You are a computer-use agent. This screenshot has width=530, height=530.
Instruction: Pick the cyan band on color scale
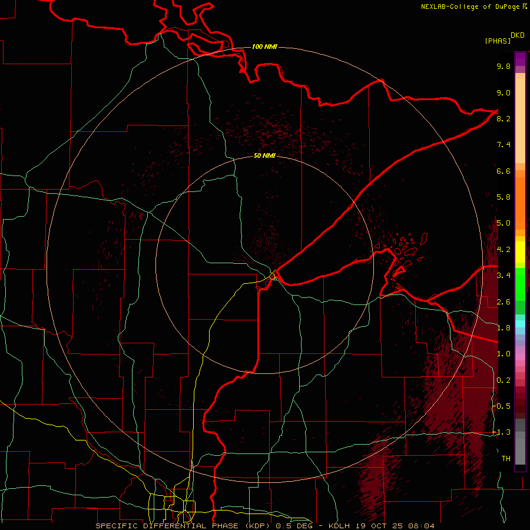[x=520, y=324]
